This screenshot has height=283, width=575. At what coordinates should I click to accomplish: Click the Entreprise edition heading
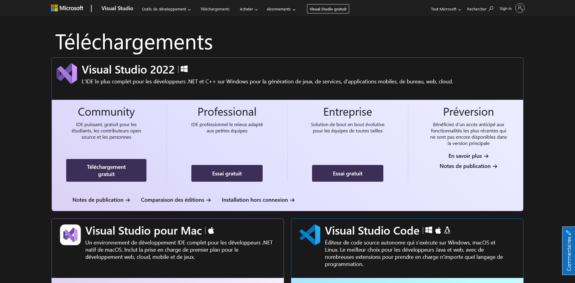pyautogui.click(x=348, y=112)
